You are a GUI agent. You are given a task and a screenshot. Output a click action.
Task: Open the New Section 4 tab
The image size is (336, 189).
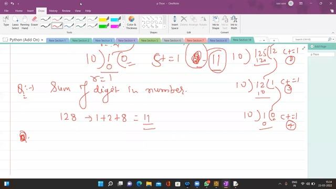(x=127, y=40)
